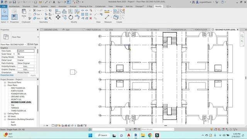Click Create Group icon

click(122, 11)
